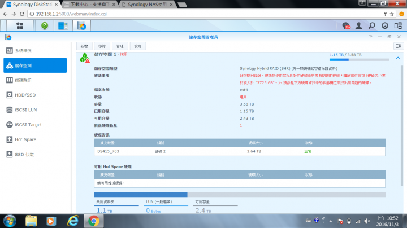Click the 硬碟 2 cell
Viewport: 407px width, 228px height.
click(x=160, y=151)
